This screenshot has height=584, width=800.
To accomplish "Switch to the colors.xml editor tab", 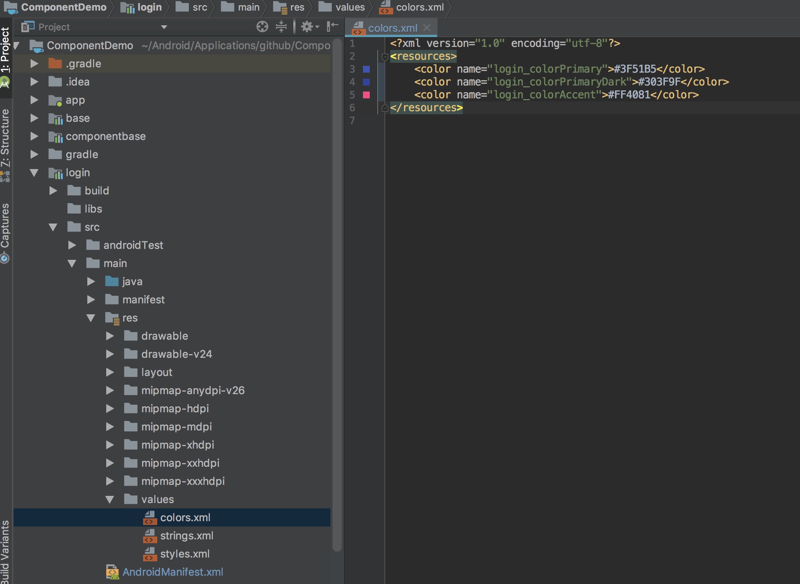I will point(392,28).
